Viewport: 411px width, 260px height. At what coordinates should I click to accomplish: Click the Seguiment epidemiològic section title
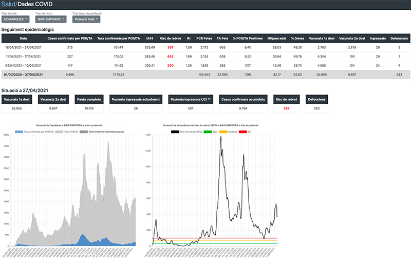(x=28, y=30)
